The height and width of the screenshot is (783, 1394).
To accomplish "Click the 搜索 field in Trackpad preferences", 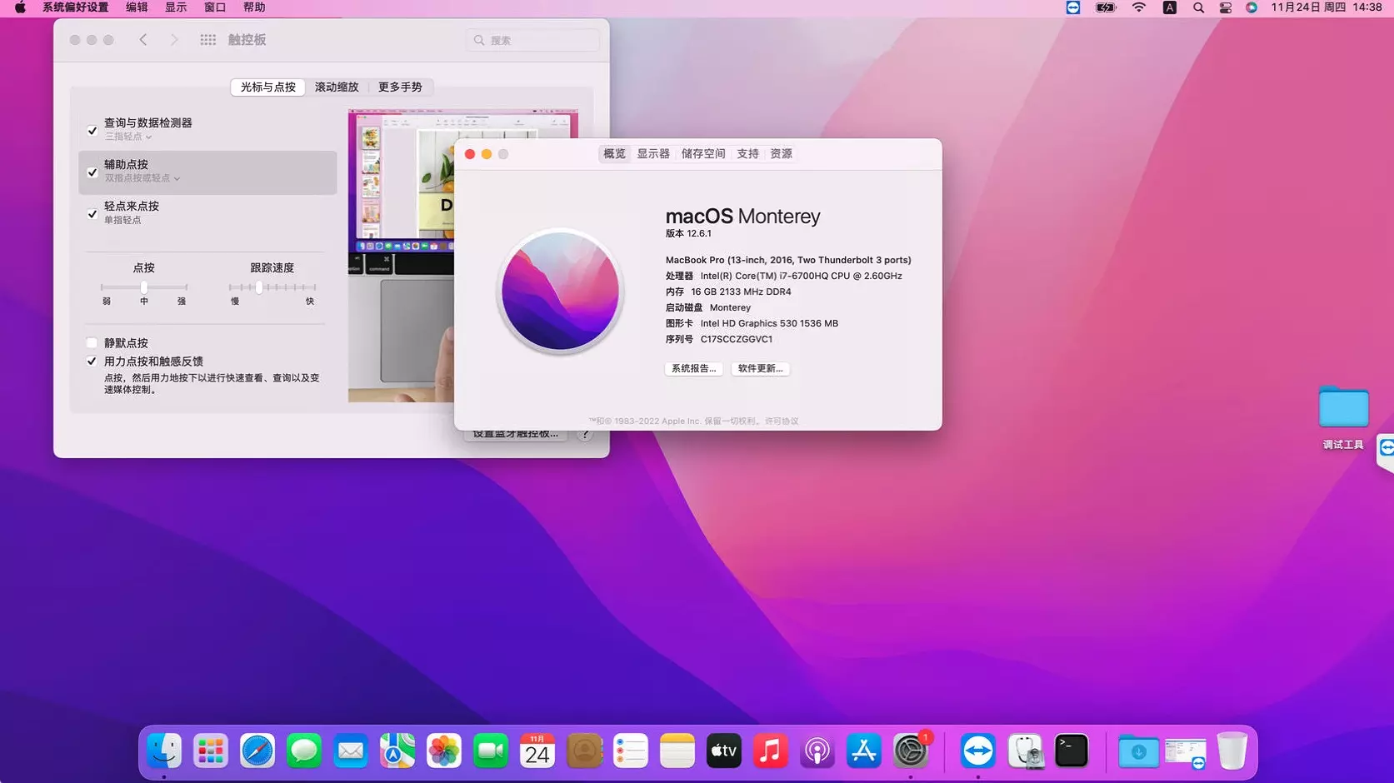I will 532,39.
